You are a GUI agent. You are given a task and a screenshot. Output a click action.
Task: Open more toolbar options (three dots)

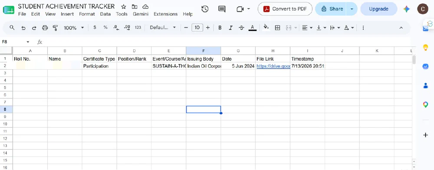363,28
